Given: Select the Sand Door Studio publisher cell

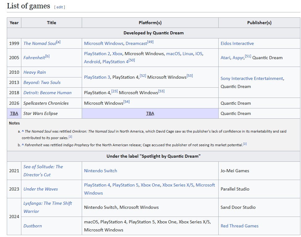Looking at the screenshot, I should [x=259, y=208].
